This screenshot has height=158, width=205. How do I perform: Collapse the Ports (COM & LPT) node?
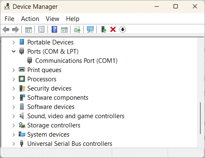coord(13,52)
